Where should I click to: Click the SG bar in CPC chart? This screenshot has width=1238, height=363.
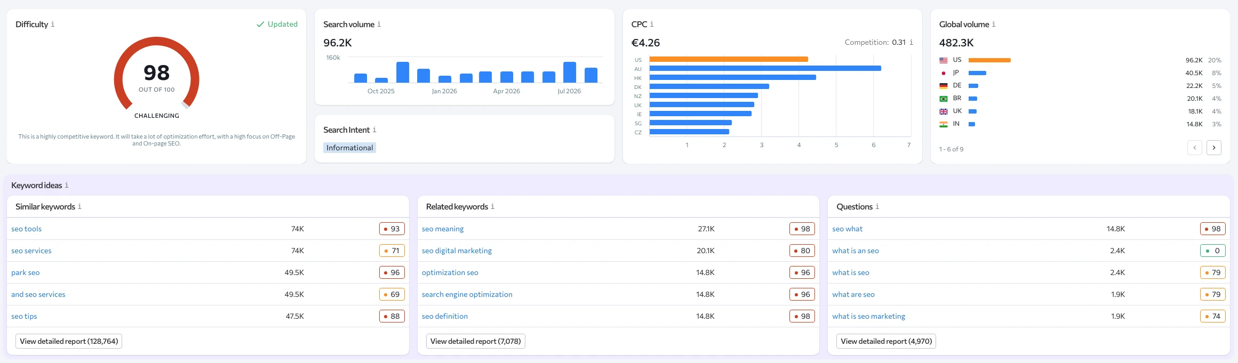point(690,123)
